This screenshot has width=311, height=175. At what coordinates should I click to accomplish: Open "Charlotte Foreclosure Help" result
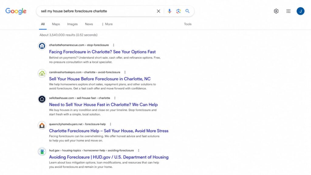click(109, 131)
